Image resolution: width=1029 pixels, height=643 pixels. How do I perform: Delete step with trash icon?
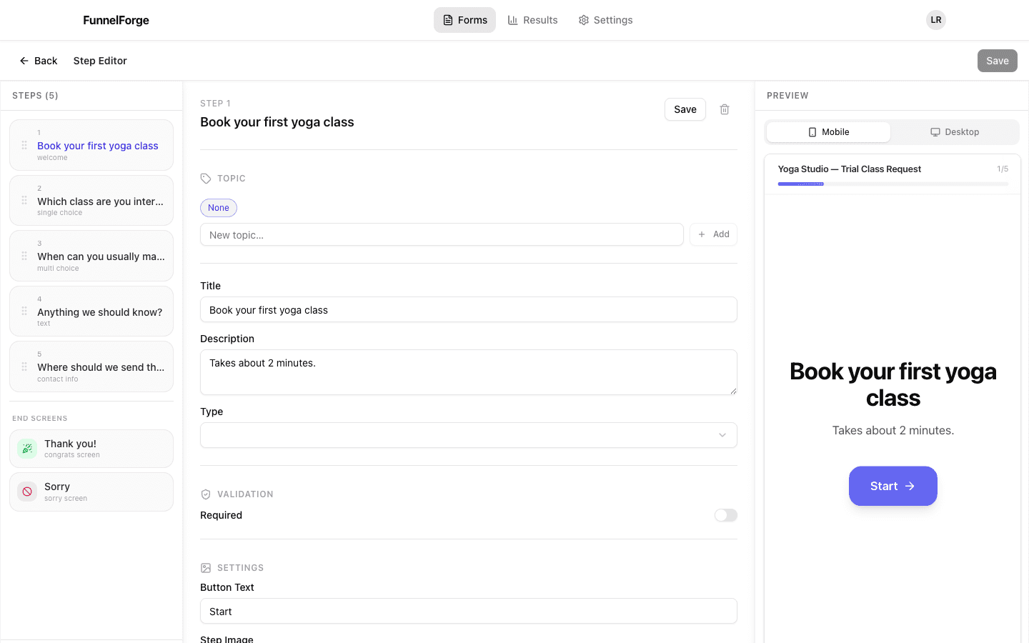pyautogui.click(x=725, y=109)
